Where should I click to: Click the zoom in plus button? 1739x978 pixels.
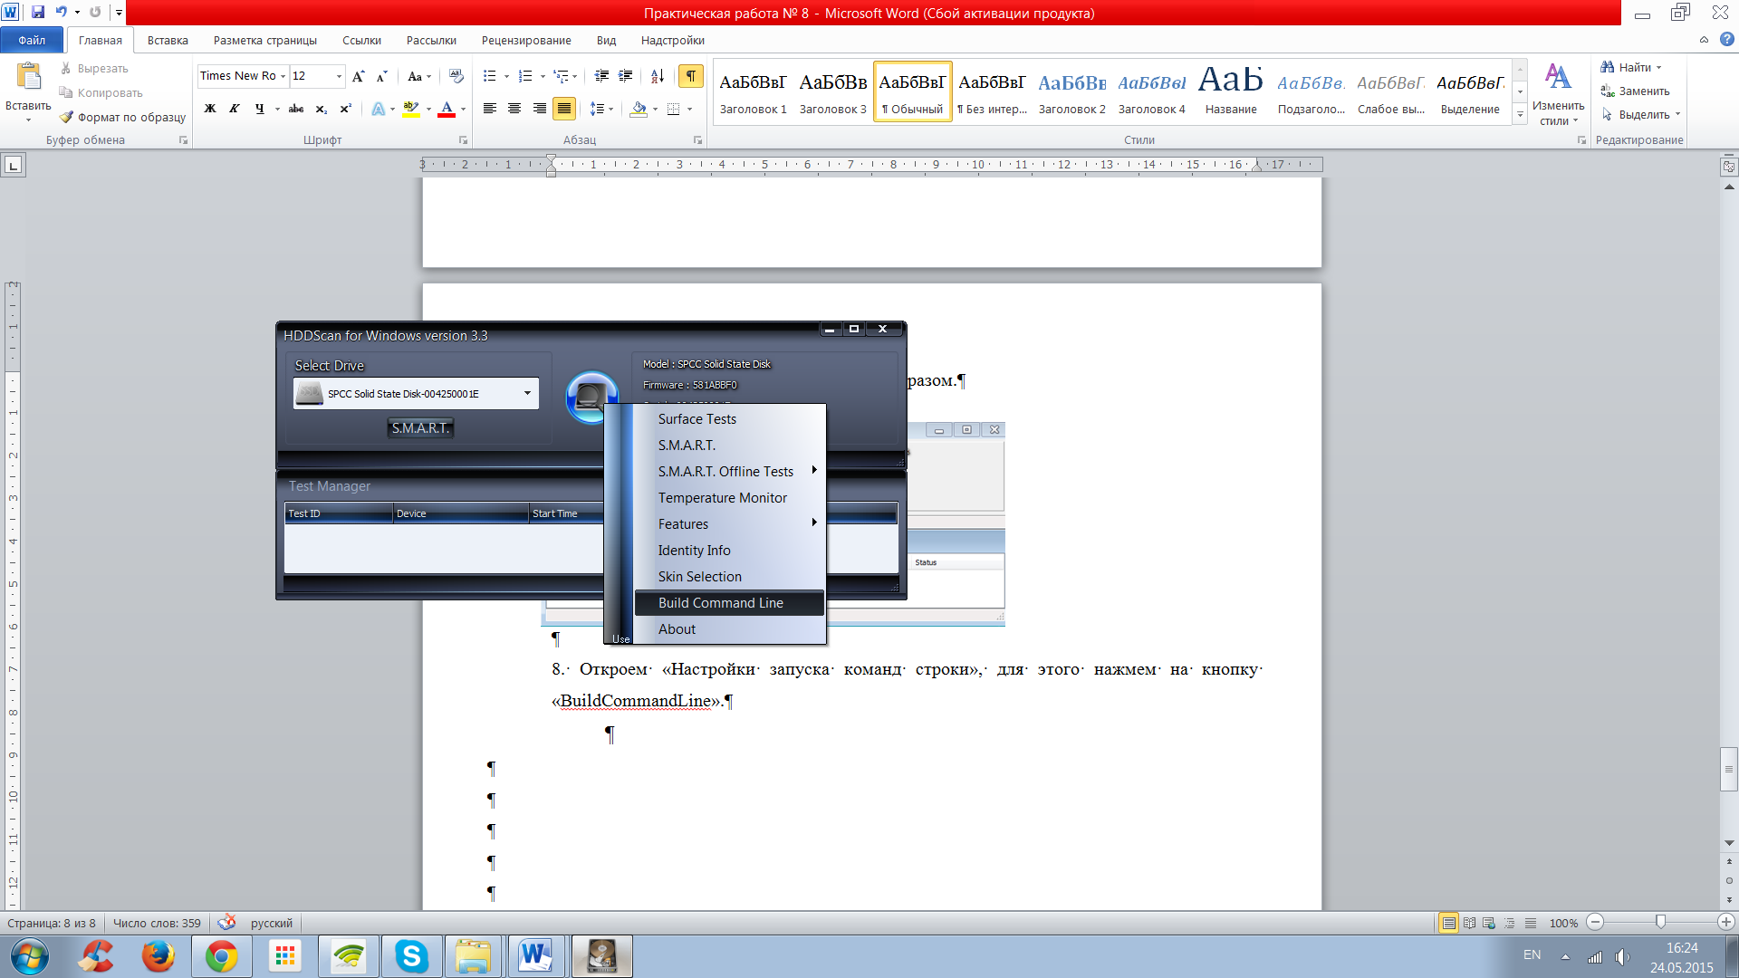(x=1726, y=922)
